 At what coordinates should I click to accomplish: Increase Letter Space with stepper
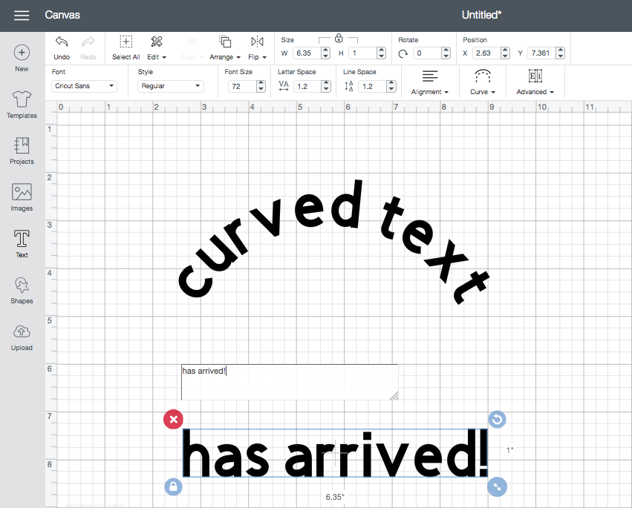(x=327, y=84)
